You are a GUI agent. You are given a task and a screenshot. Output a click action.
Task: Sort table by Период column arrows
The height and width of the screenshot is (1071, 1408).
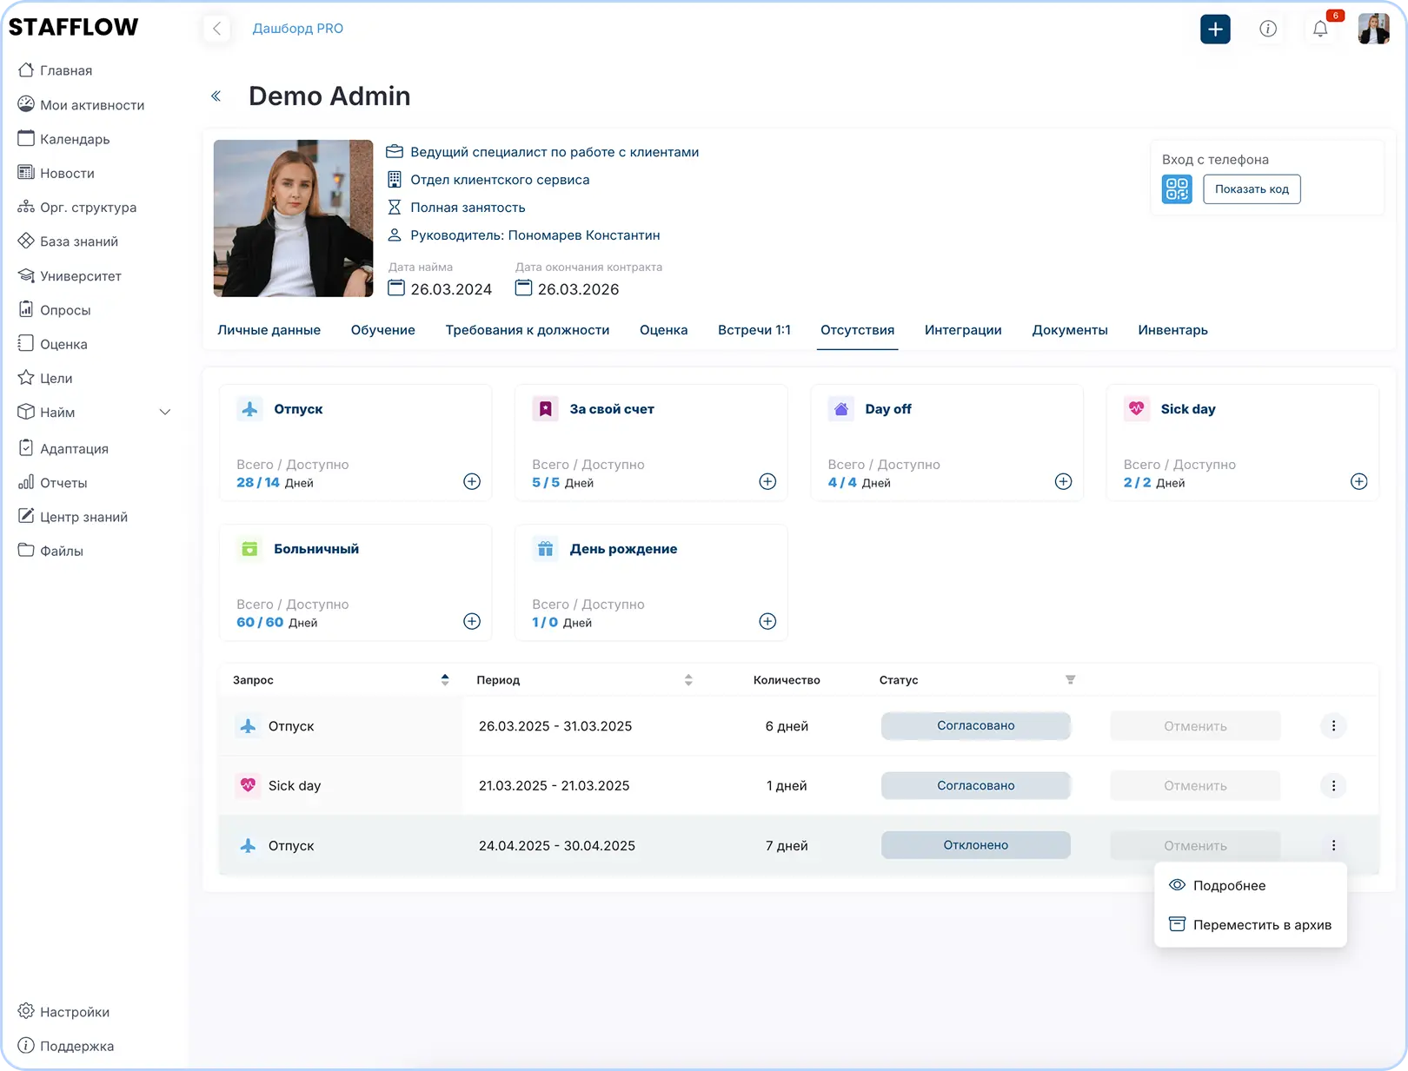point(688,680)
